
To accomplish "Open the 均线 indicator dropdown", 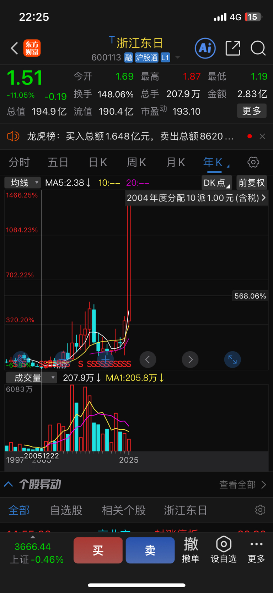I will 23,183.
